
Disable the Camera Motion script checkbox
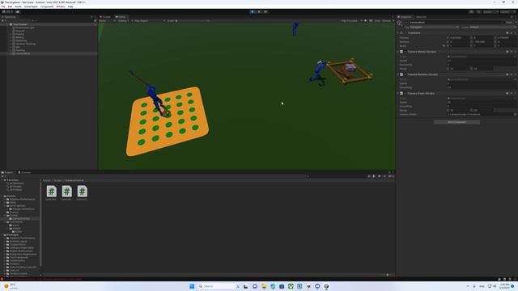[x=405, y=52]
